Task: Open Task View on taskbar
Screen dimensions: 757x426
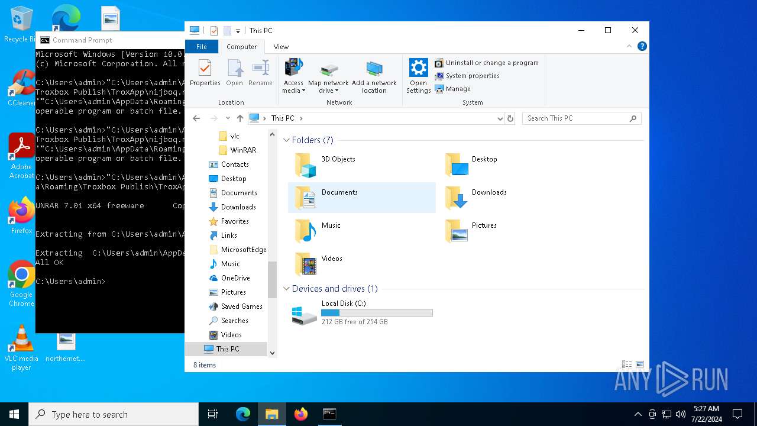Action: coord(213,414)
